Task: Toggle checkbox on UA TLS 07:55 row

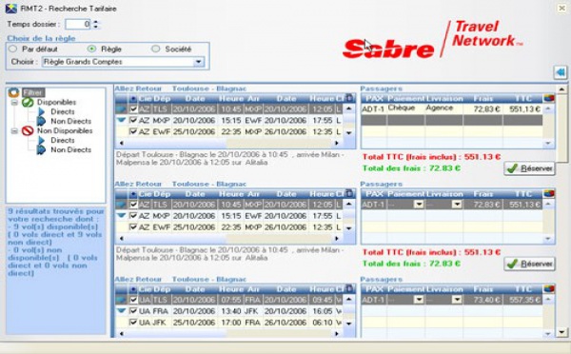Action: pos(133,300)
